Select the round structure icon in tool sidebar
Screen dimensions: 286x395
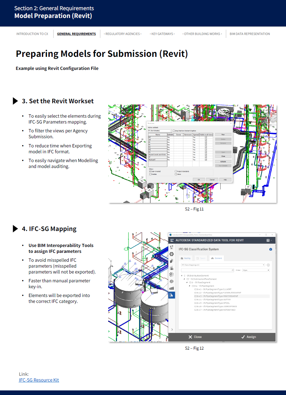pyautogui.click(x=172, y=281)
